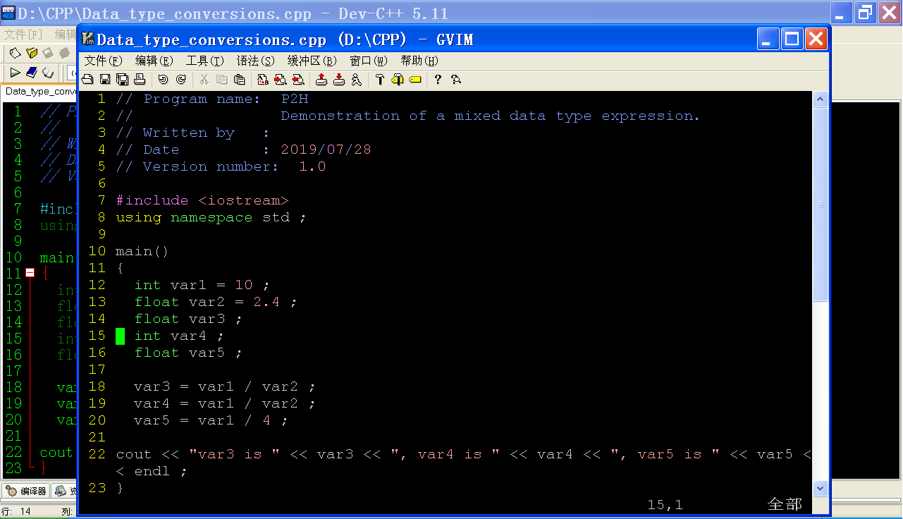This screenshot has height=519, width=903.
Task: Click the '#include <iostream>' line in GVIM
Action: (202, 200)
